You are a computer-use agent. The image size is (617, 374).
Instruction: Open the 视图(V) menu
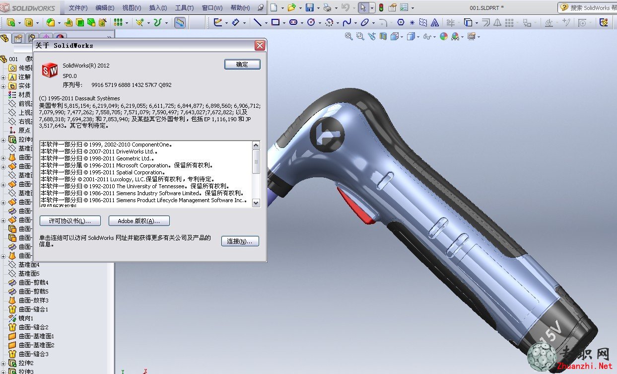[x=132, y=8]
